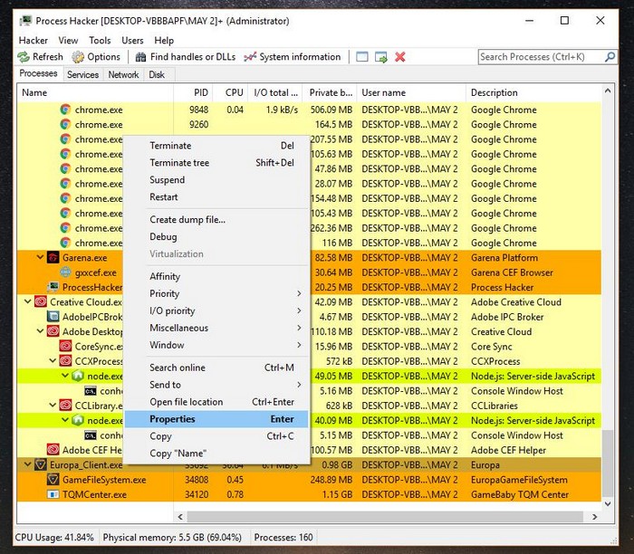Viewport: 634px width, 554px height.
Task: Click Garena.exe process icon
Action: pyautogui.click(x=53, y=257)
